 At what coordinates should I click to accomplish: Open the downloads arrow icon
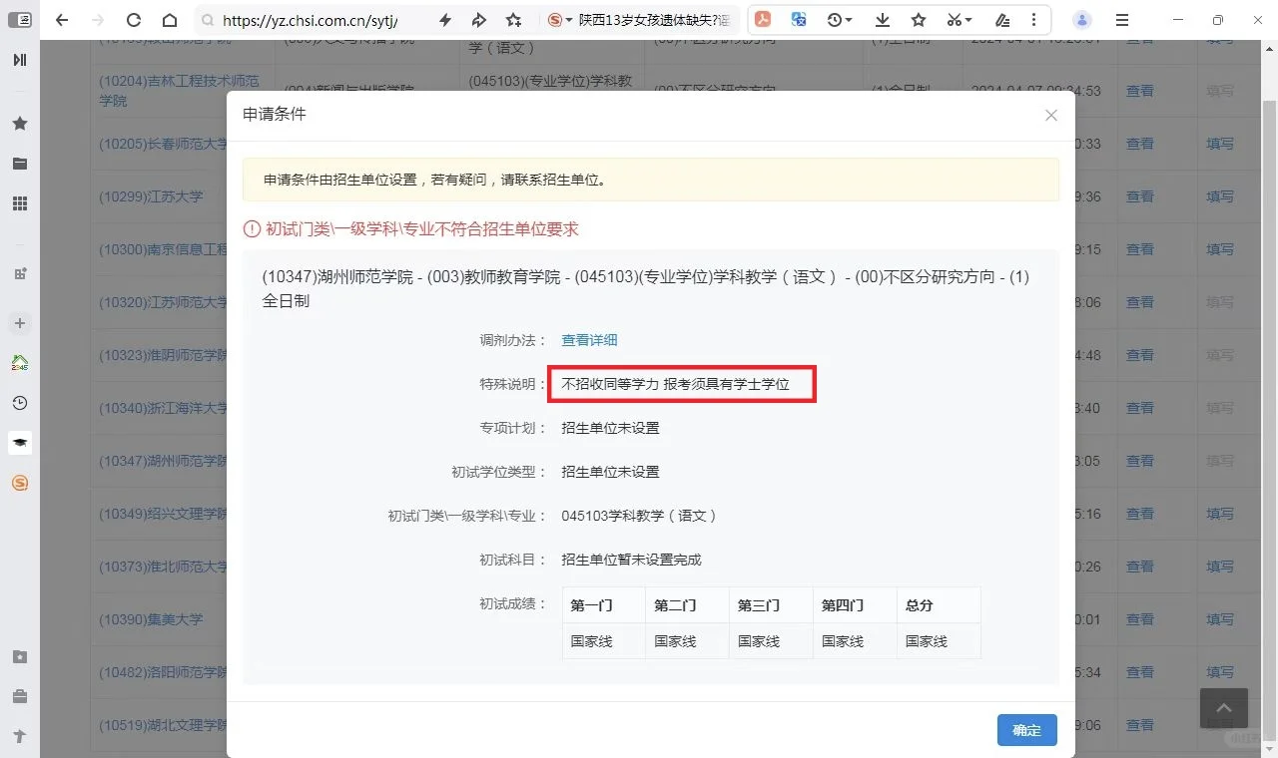click(883, 20)
